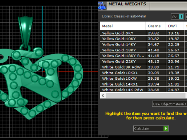Select the Yellow Gold:14KY row
The image size is (187, 140).
pyautogui.click(x=143, y=44)
